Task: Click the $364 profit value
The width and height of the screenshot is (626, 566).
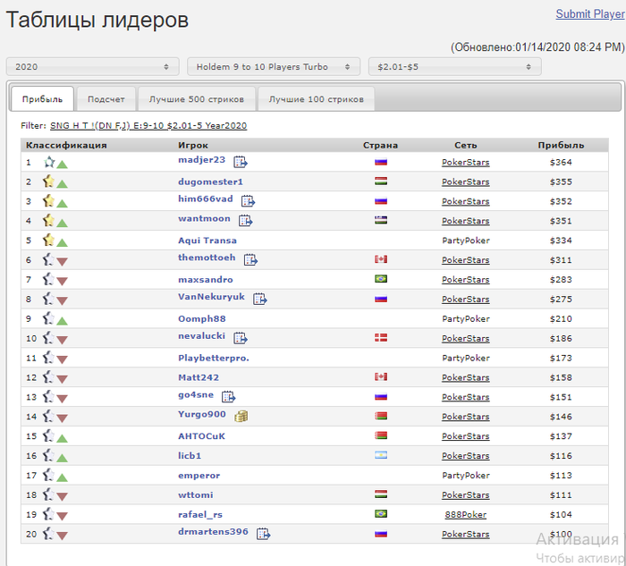Action: point(561,162)
